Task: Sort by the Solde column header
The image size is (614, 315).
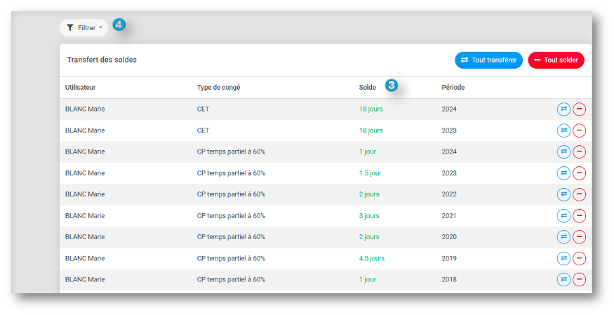Action: coord(367,87)
